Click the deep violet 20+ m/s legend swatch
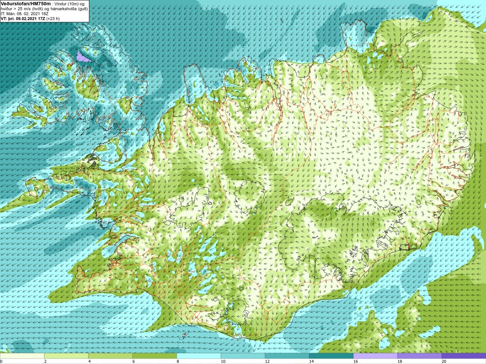The image size is (486, 364). (464, 356)
